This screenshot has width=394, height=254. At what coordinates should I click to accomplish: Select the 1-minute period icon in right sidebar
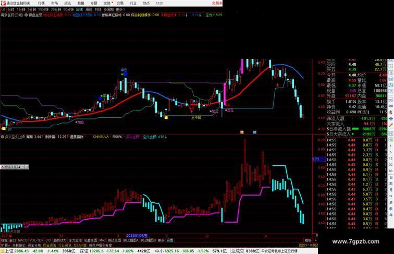[391, 146]
